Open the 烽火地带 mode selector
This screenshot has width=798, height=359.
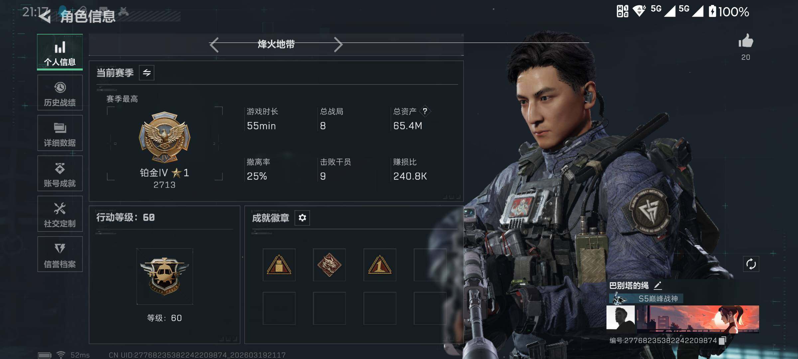click(276, 44)
